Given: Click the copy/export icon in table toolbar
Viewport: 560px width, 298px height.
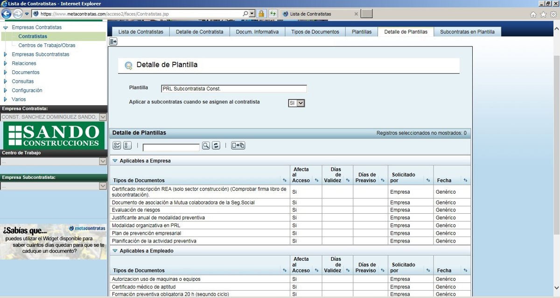Looking at the screenshot, I should pos(238,146).
